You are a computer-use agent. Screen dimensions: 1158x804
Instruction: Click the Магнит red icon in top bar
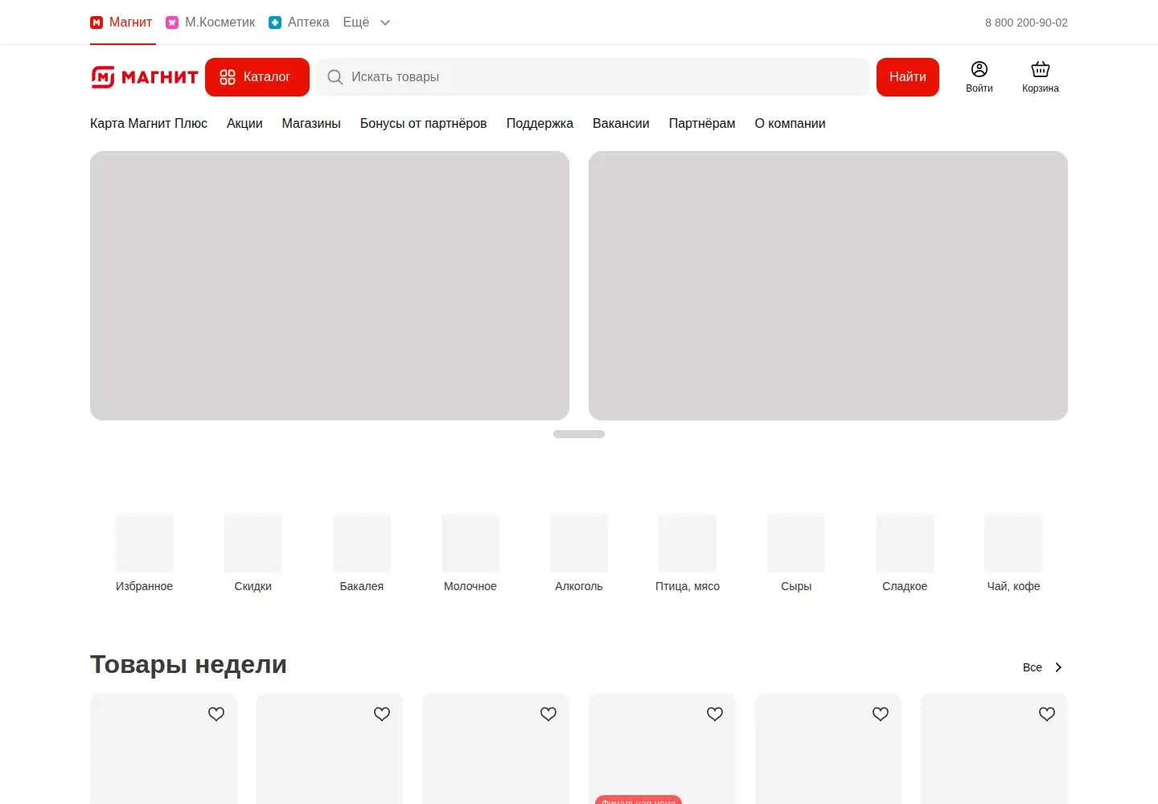click(x=96, y=23)
